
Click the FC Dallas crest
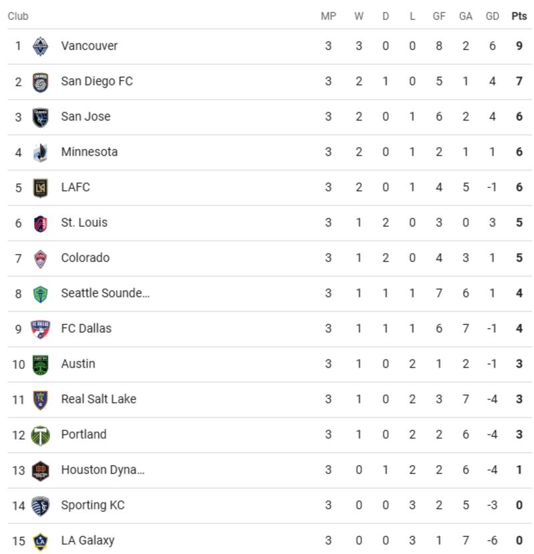(x=41, y=329)
